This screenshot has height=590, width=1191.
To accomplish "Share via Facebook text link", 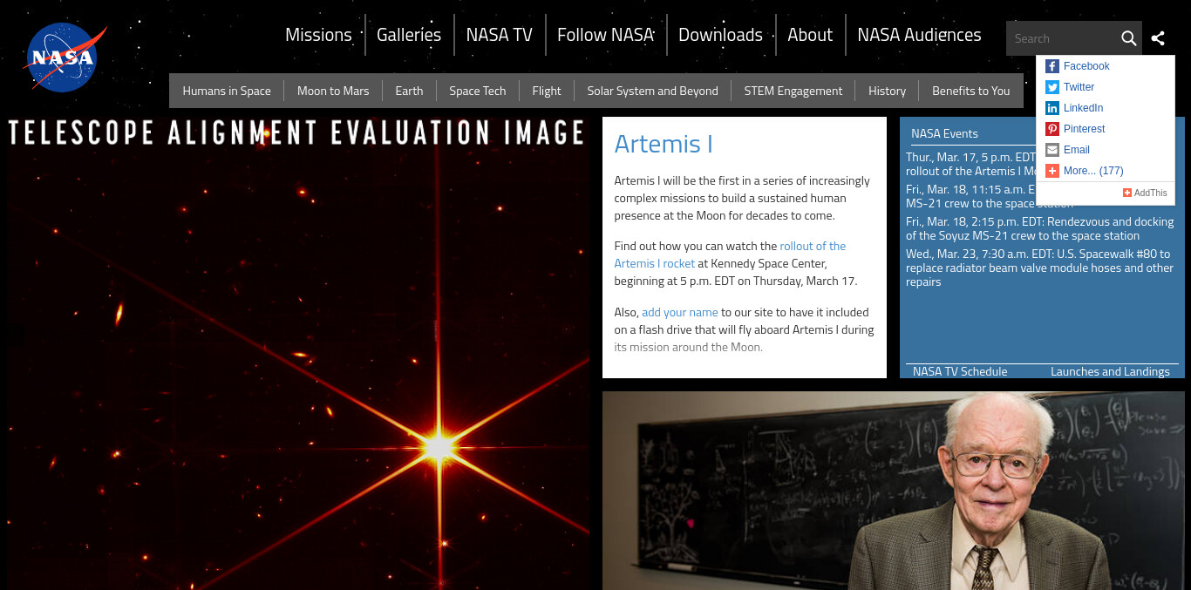I will (x=1086, y=66).
